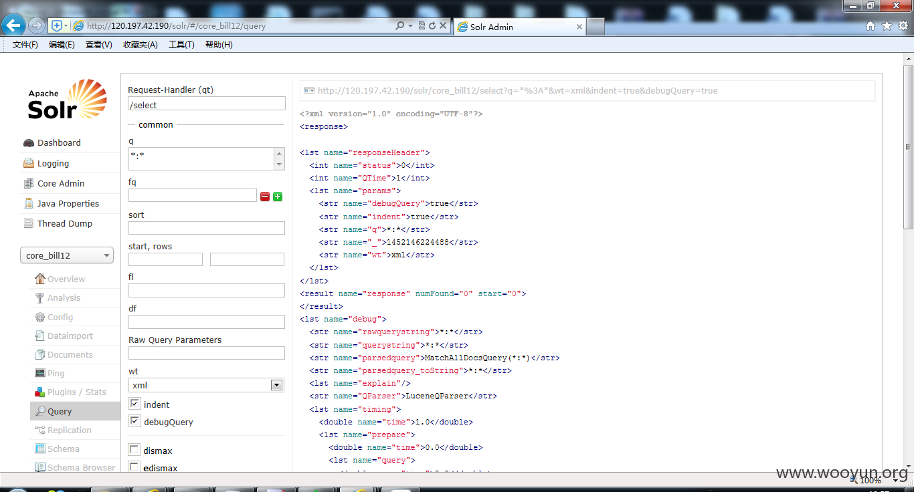Open the Logging page
This screenshot has width=914, height=492.
pyautogui.click(x=46, y=163)
